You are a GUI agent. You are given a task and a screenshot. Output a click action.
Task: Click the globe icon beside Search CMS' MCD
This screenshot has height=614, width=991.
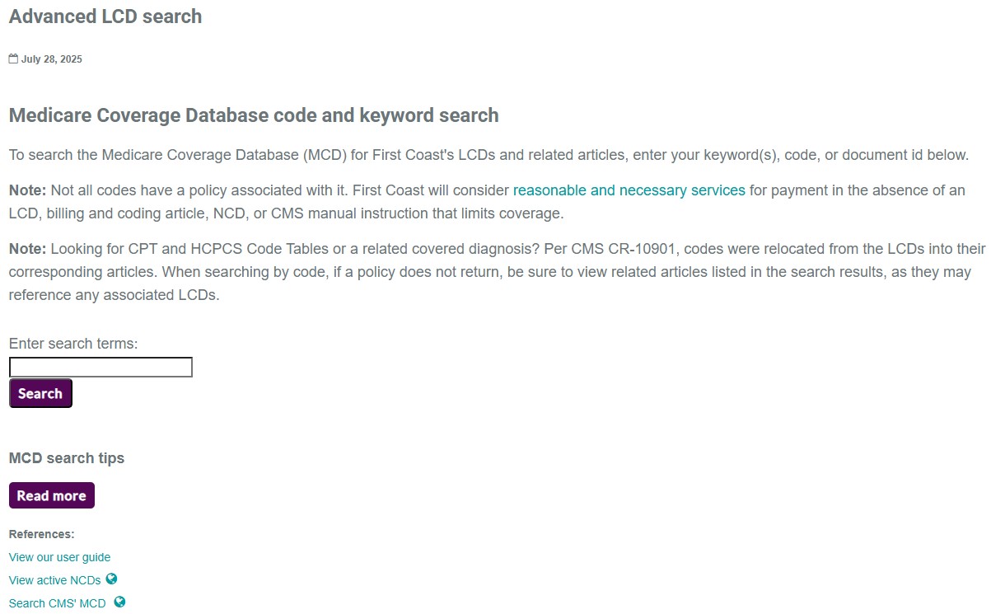[x=119, y=602]
